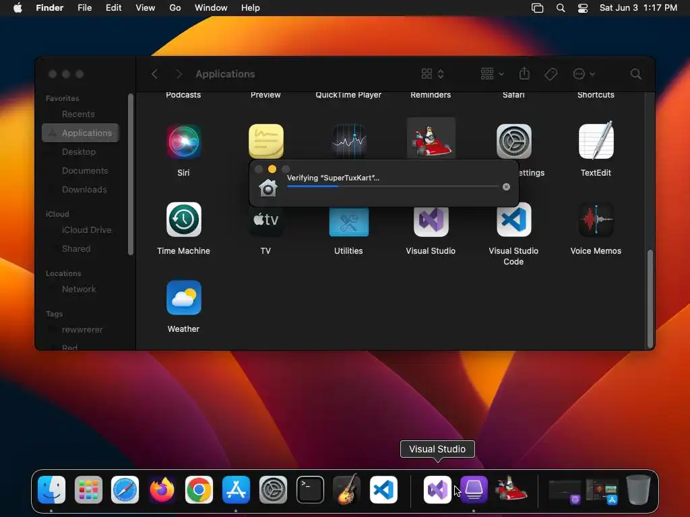Click the purple installer icon in Dock
The height and width of the screenshot is (517, 690).
click(474, 489)
